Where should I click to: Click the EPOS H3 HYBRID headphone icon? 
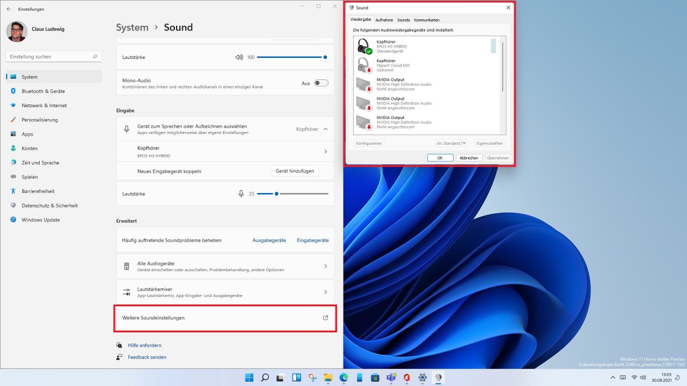pos(364,46)
